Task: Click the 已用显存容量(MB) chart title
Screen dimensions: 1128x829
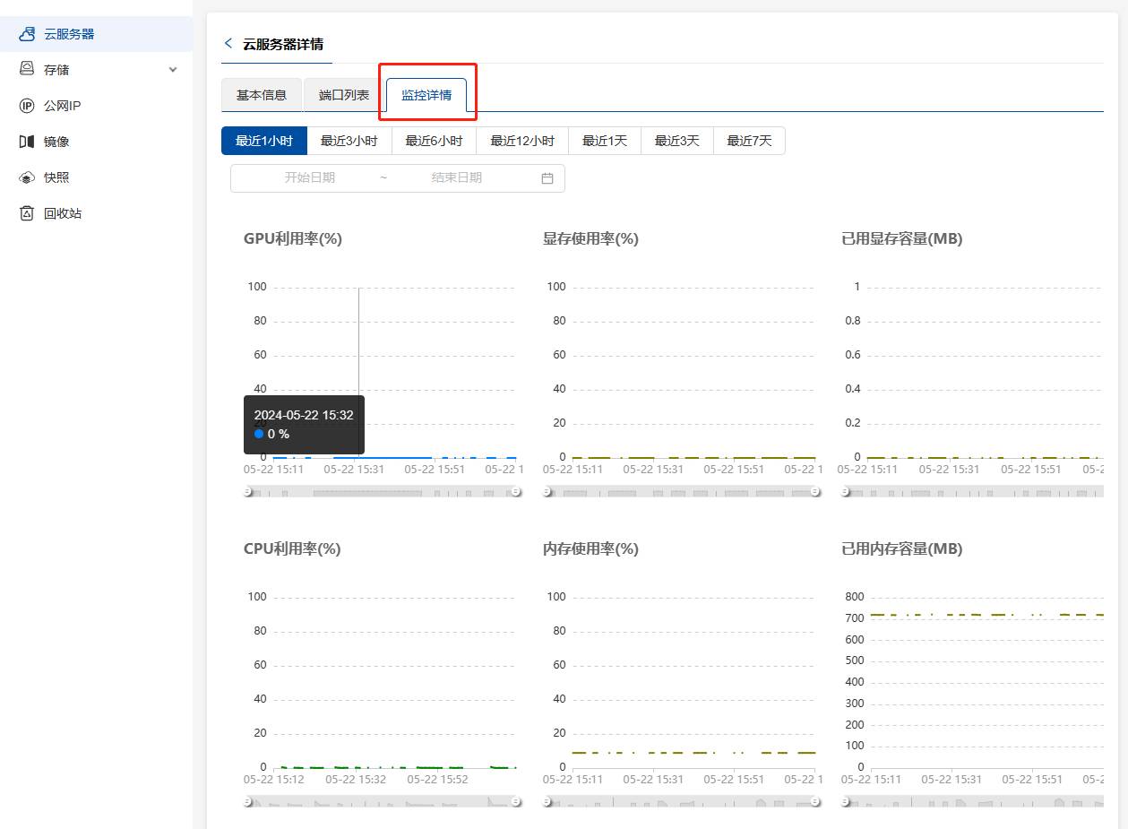Action: click(902, 238)
